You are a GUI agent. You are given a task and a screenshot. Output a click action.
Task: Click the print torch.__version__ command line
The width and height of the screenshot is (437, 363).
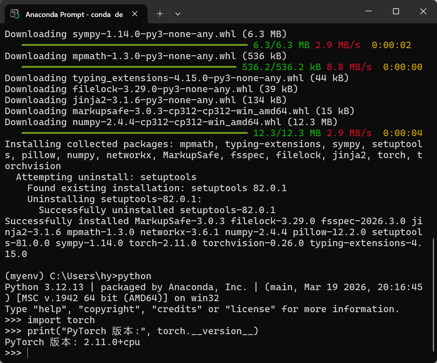[x=132, y=331]
